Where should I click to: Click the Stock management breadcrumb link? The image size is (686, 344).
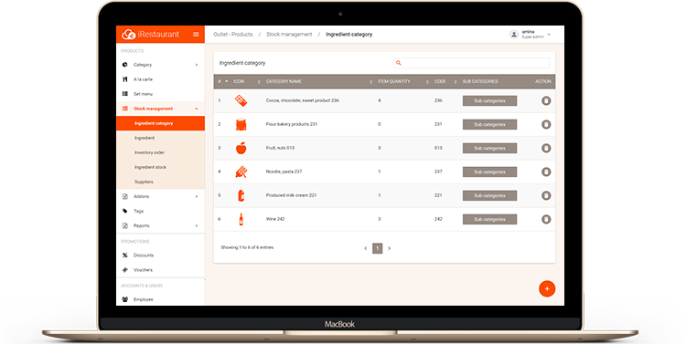tap(289, 34)
